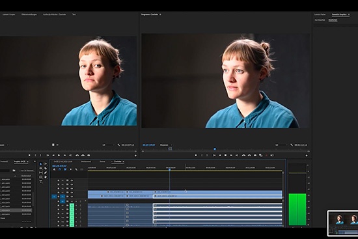
Task: Open the Ponna sequence tab
Action: (102, 162)
